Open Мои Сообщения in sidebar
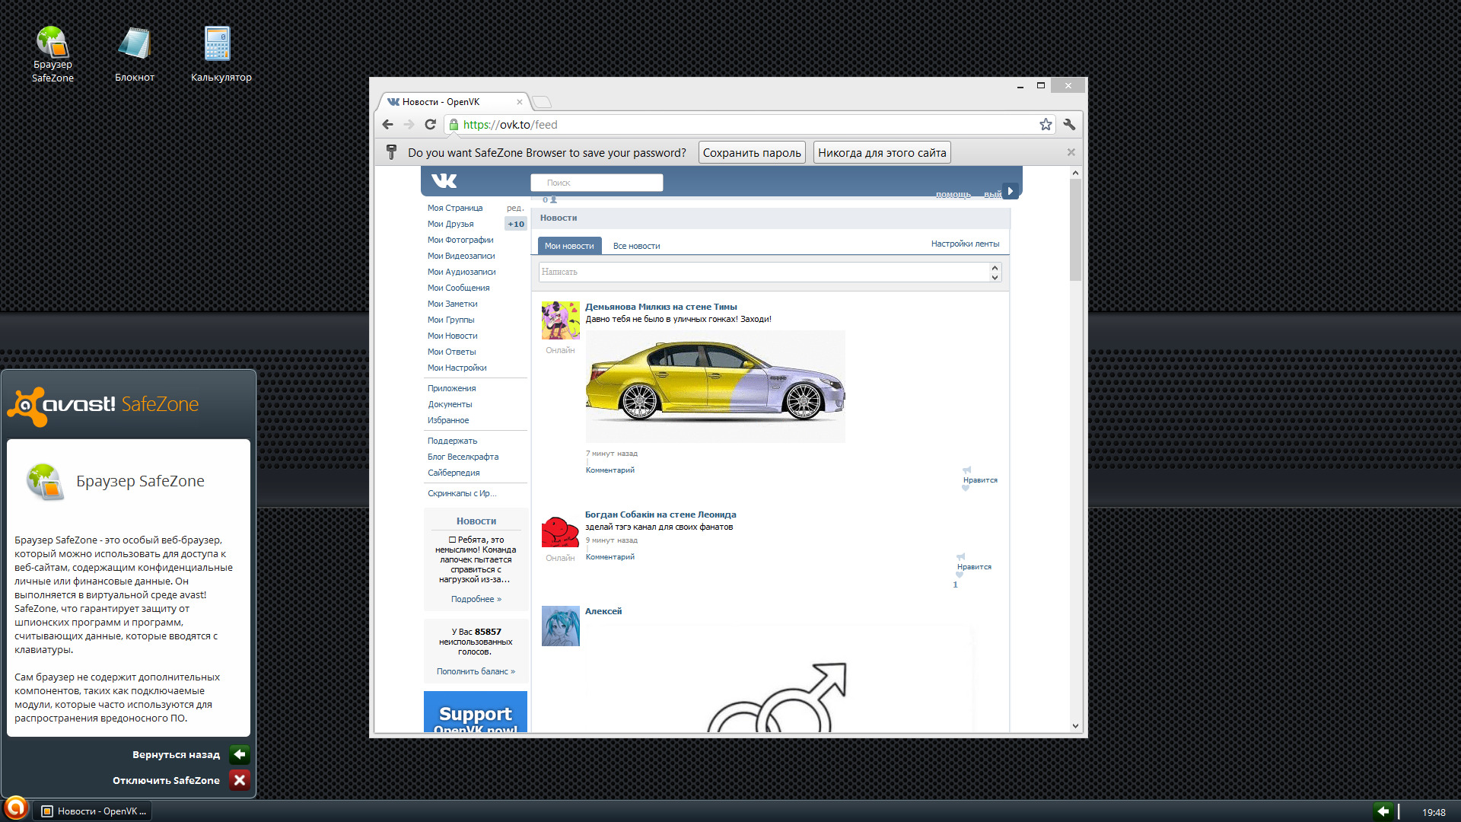Viewport: 1461px width, 822px height. point(458,288)
